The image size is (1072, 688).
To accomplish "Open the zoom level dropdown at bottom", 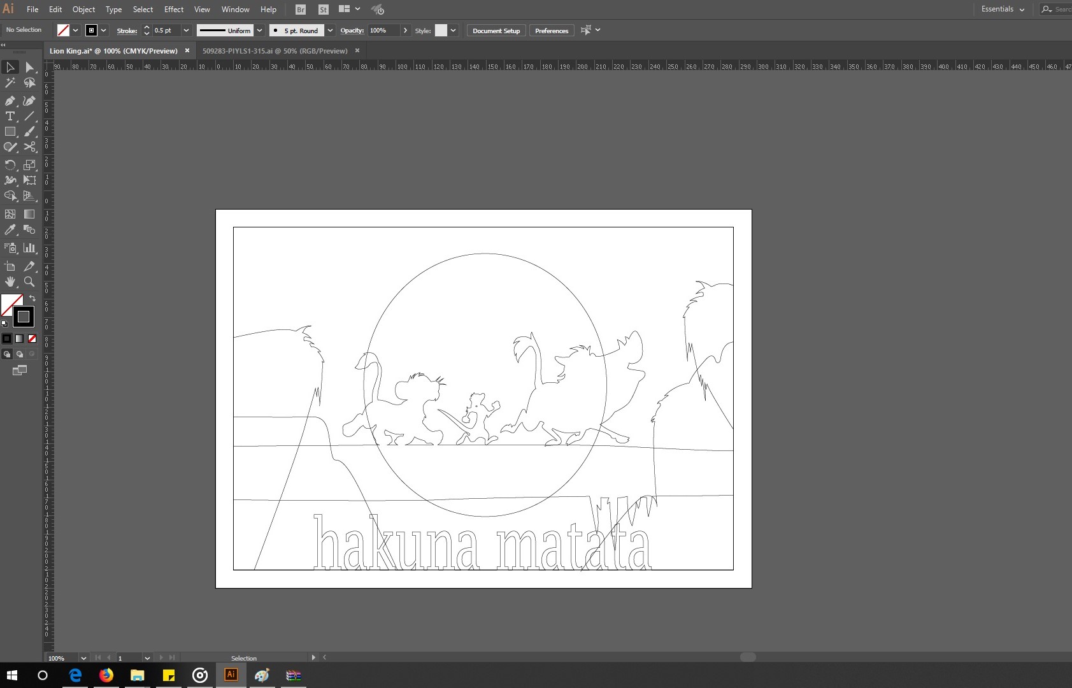I will pyautogui.click(x=83, y=658).
